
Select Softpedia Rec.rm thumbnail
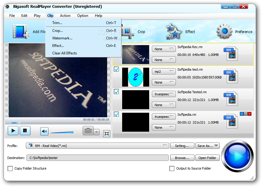click(136, 55)
